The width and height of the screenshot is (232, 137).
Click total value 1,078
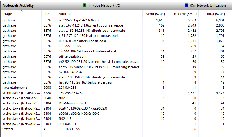220,41
